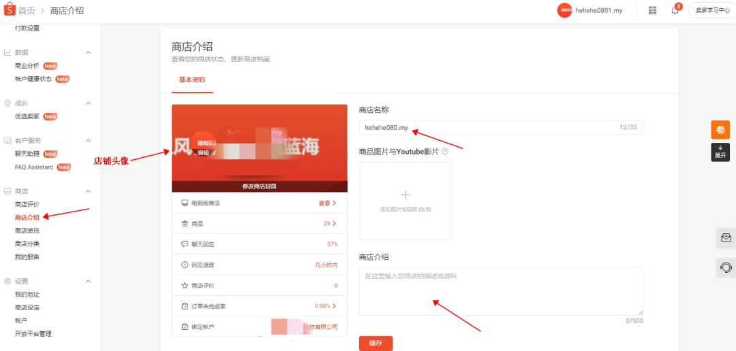Select the 基本资料 tab
The image size is (736, 351).
coord(192,79)
